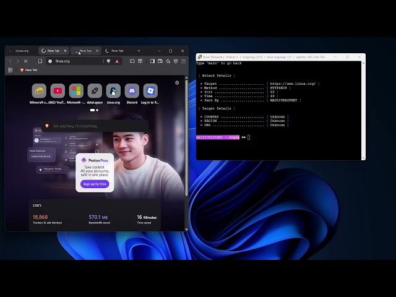Viewport: 396px width, 297px height.
Task: View site information icon beside linux.org
Action: point(50,61)
